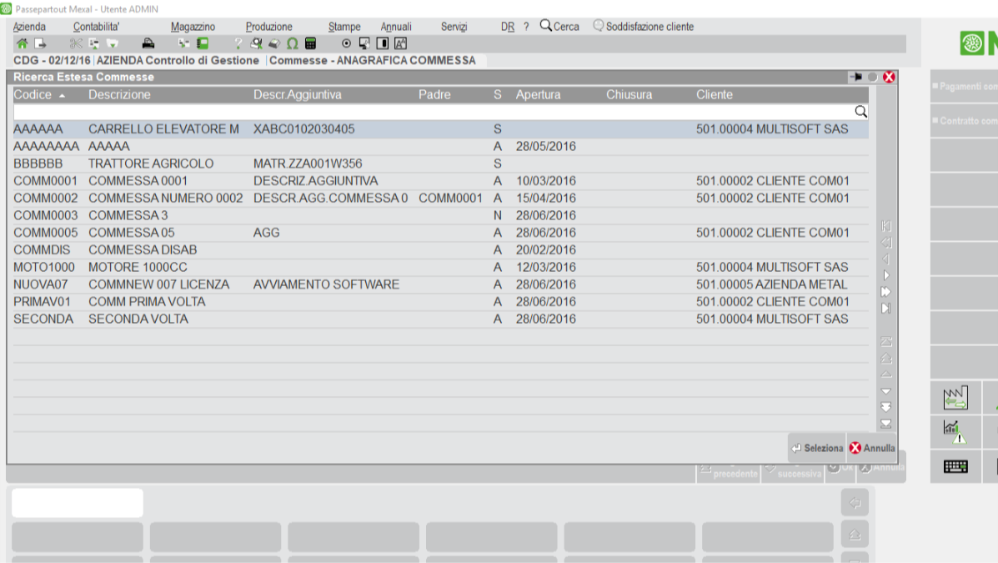
Task: Click the chart with warning sign icon
Action: (x=955, y=432)
